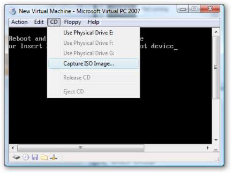Click the horizontal scrollbar thumb
Image resolution: width=231 pixels, height=173 pixels.
81,148
